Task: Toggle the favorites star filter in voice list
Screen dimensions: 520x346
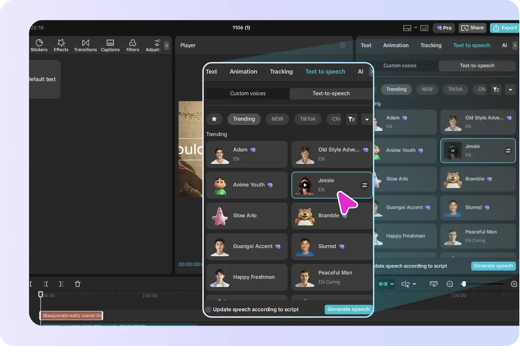Action: pyautogui.click(x=214, y=119)
